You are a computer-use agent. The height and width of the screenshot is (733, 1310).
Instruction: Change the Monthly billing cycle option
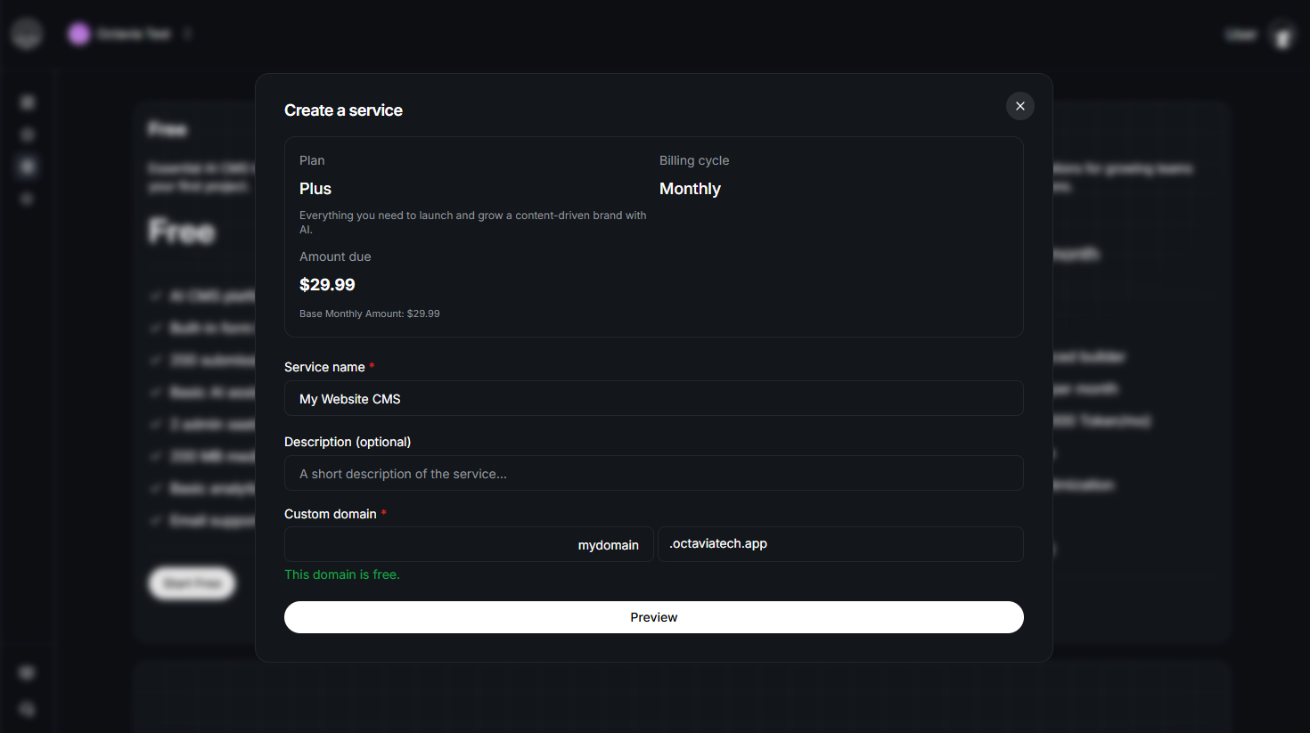pos(690,188)
